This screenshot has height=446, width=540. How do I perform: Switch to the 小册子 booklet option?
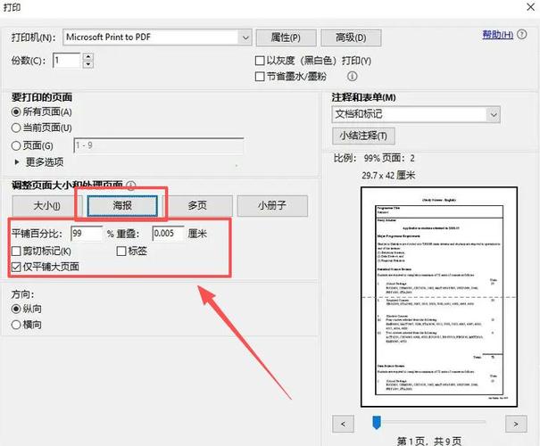tap(272, 206)
